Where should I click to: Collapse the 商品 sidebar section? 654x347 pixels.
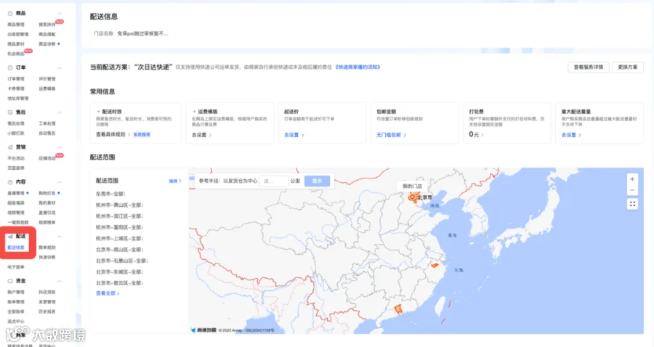[x=60, y=14]
